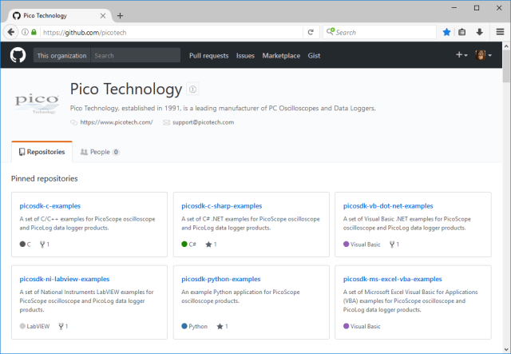
Task: Click the This organization search scope label
Action: (x=61, y=55)
